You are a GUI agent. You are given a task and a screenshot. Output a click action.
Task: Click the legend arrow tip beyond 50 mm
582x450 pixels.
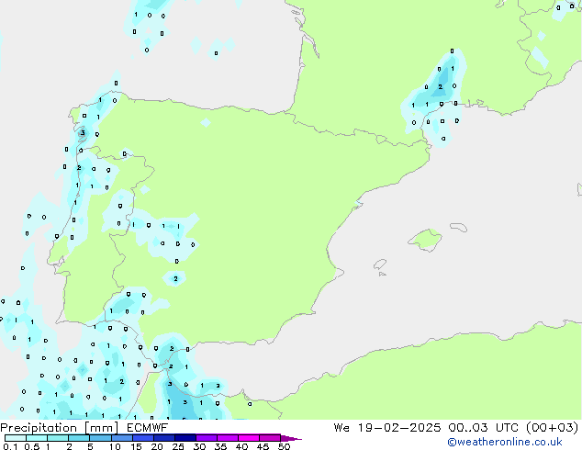pyautogui.click(x=292, y=438)
